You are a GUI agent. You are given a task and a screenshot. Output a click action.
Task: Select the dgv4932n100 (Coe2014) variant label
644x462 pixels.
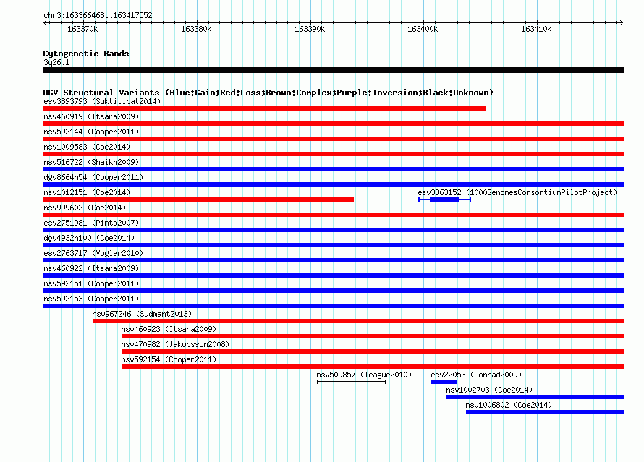[x=89, y=238]
